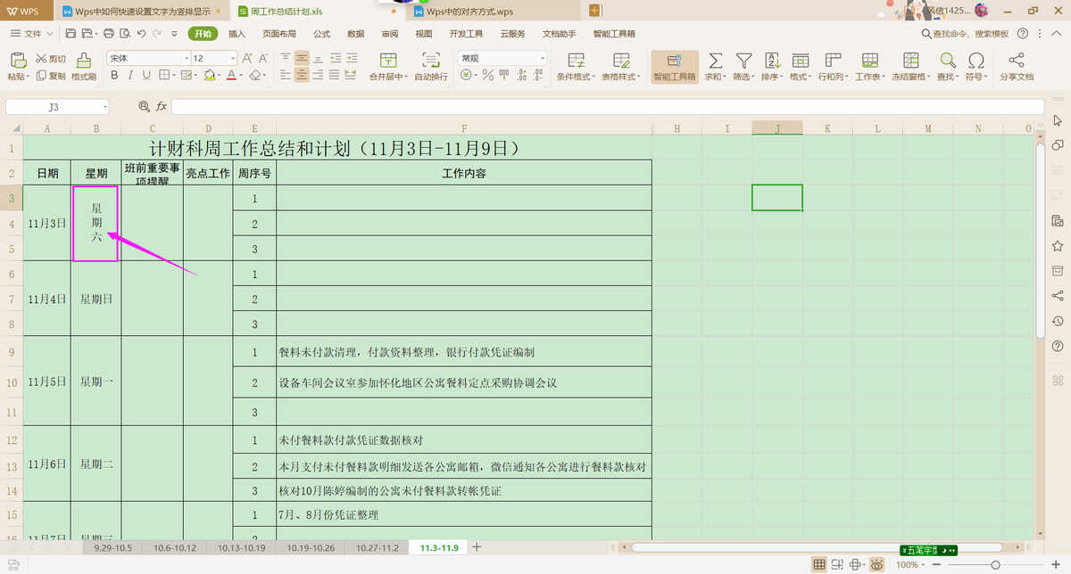1071x574 pixels.
Task: Switch to normal view in status bar
Action: (x=819, y=564)
